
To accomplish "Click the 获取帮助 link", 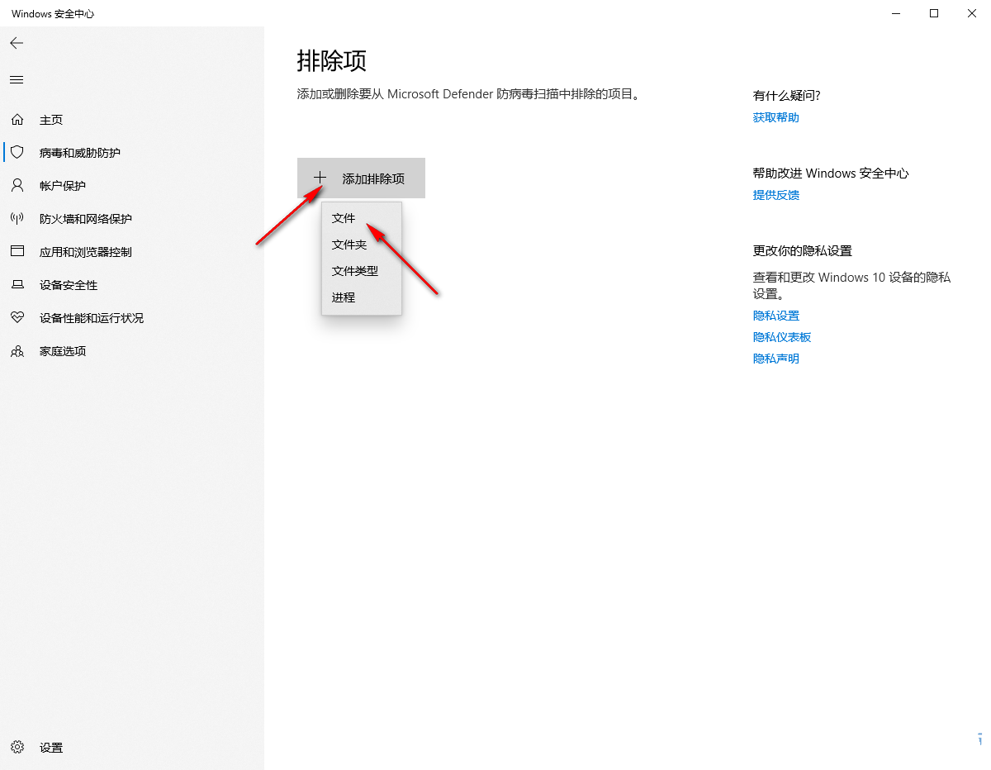I will click(775, 116).
